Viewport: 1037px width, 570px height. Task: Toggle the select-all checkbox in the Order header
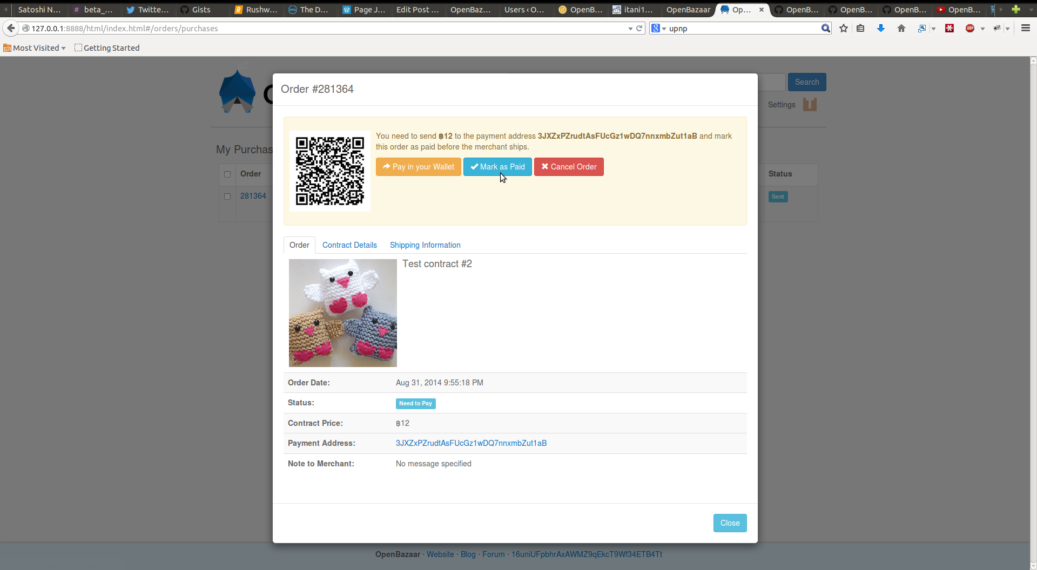pos(227,174)
